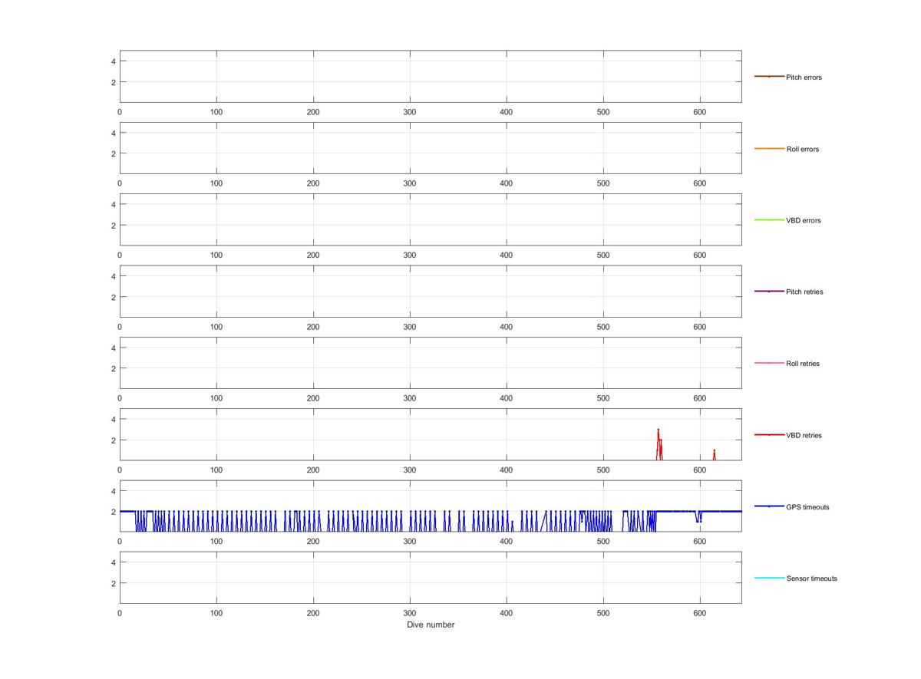The image size is (921, 679).
Task: Select the pink Roll retries legend line sample
Action: [769, 363]
